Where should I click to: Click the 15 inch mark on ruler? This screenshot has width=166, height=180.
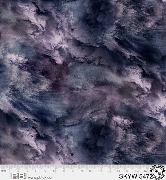click(136, 171)
